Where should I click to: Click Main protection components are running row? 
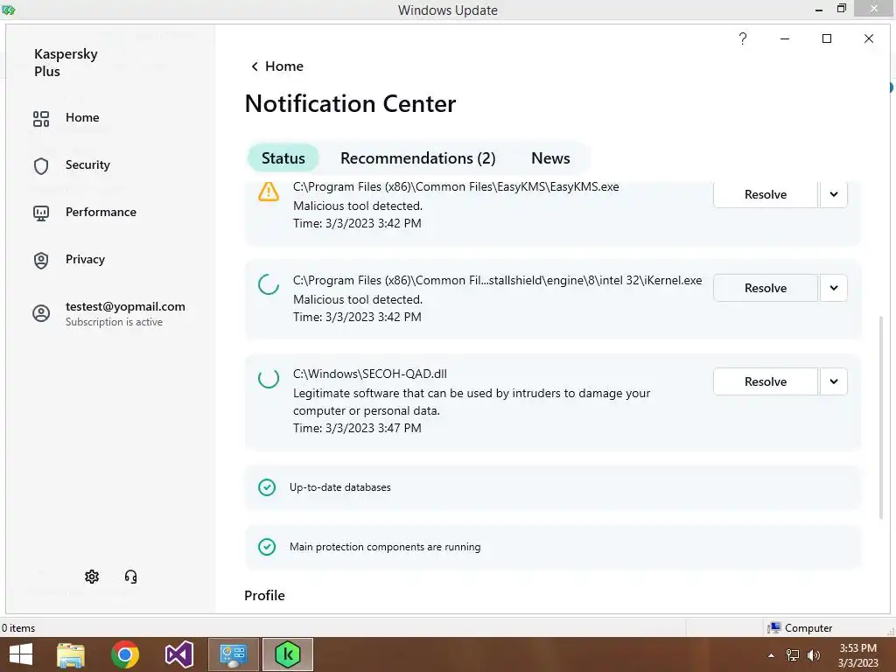click(x=553, y=547)
